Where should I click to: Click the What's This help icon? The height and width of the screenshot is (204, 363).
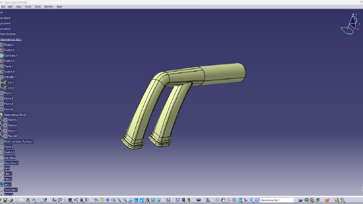(x=45, y=200)
